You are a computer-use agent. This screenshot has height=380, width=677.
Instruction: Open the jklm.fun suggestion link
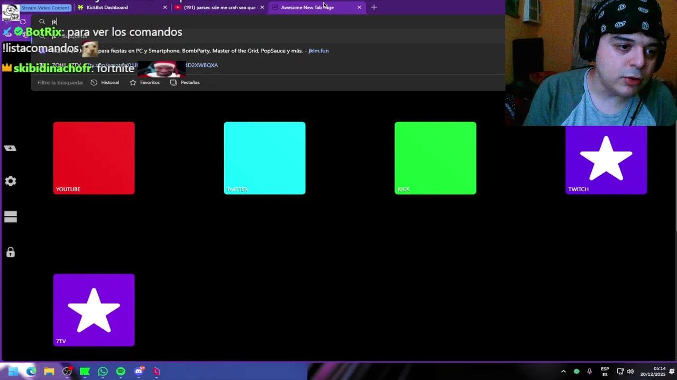coord(318,50)
